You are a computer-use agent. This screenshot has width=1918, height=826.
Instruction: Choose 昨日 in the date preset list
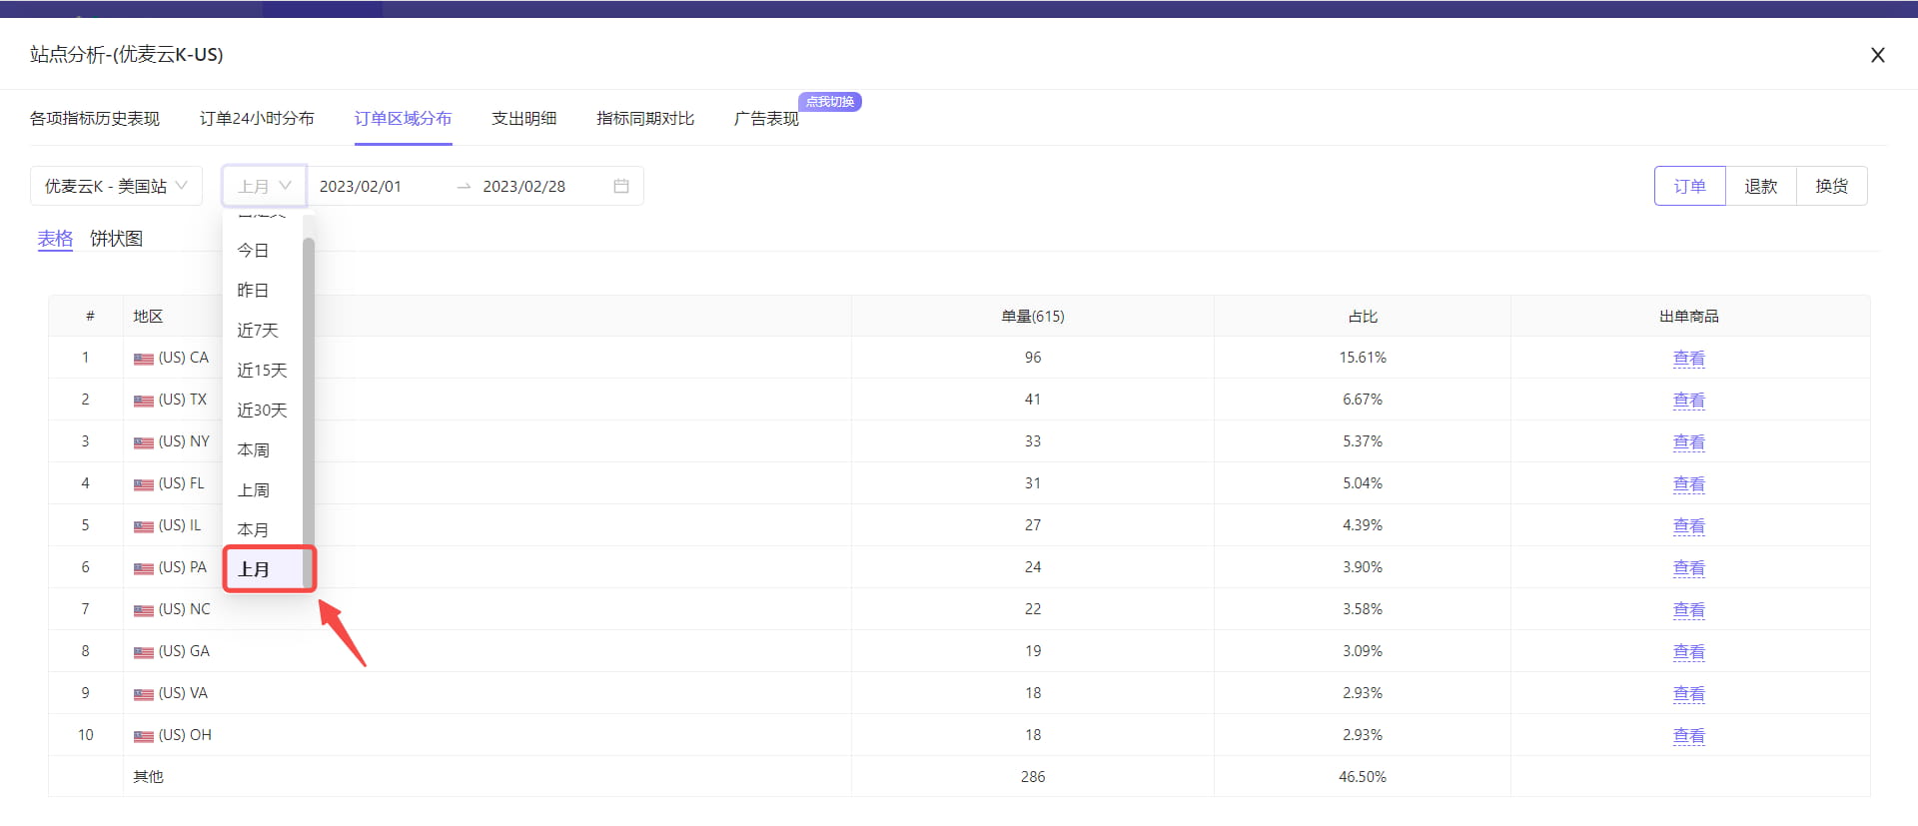click(263, 290)
